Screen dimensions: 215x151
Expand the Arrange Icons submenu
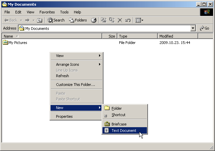76,64
